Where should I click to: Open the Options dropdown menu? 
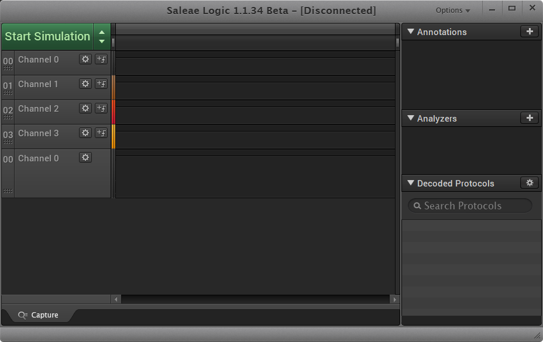click(x=453, y=11)
